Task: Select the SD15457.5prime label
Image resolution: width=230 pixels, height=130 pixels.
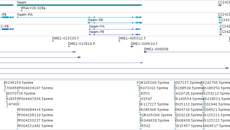Action: [189, 126]
